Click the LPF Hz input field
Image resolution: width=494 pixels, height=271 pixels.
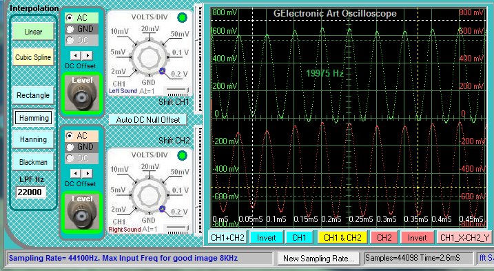pyautogui.click(x=31, y=192)
